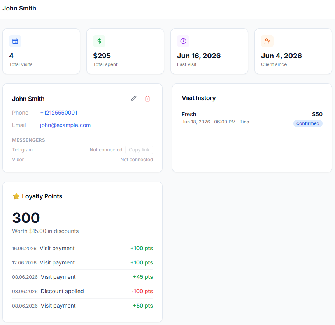
Task: Open the john@example.com email link
Action: pos(65,125)
